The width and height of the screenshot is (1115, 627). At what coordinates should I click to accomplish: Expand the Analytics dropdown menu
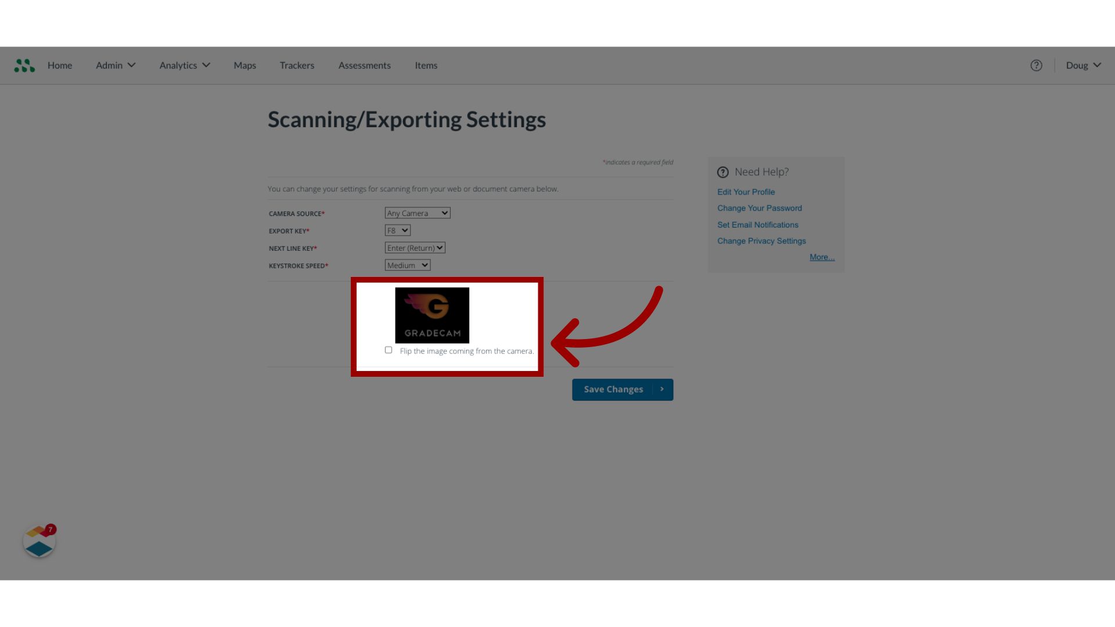(x=184, y=65)
